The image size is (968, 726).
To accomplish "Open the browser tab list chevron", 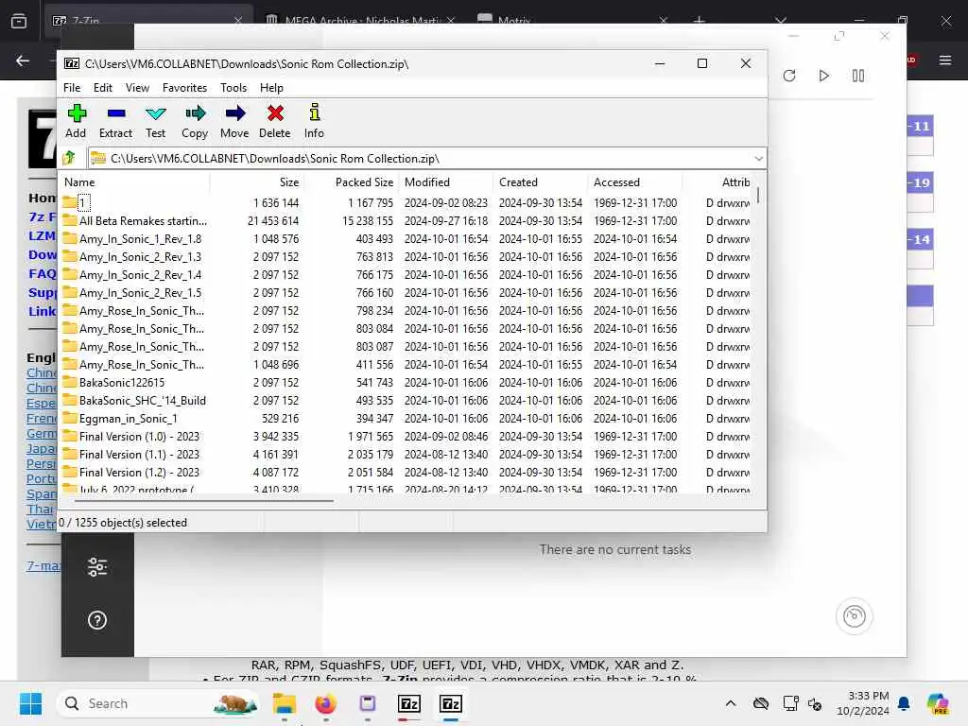I will point(781,21).
